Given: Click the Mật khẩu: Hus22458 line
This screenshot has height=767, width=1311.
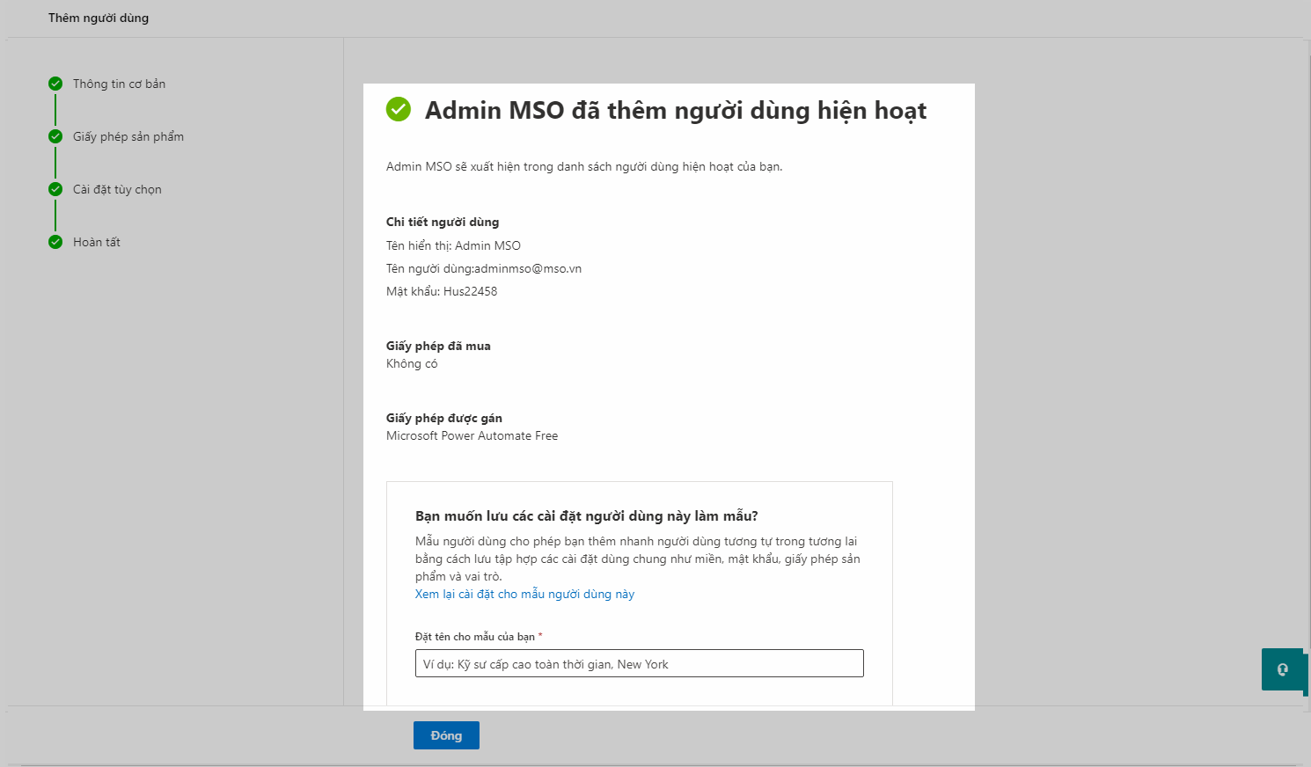Looking at the screenshot, I should pyautogui.click(x=442, y=292).
